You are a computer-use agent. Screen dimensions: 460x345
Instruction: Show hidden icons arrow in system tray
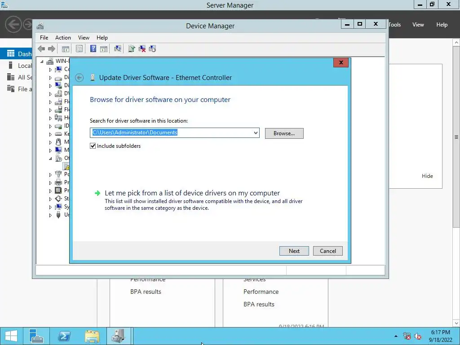coord(396,336)
